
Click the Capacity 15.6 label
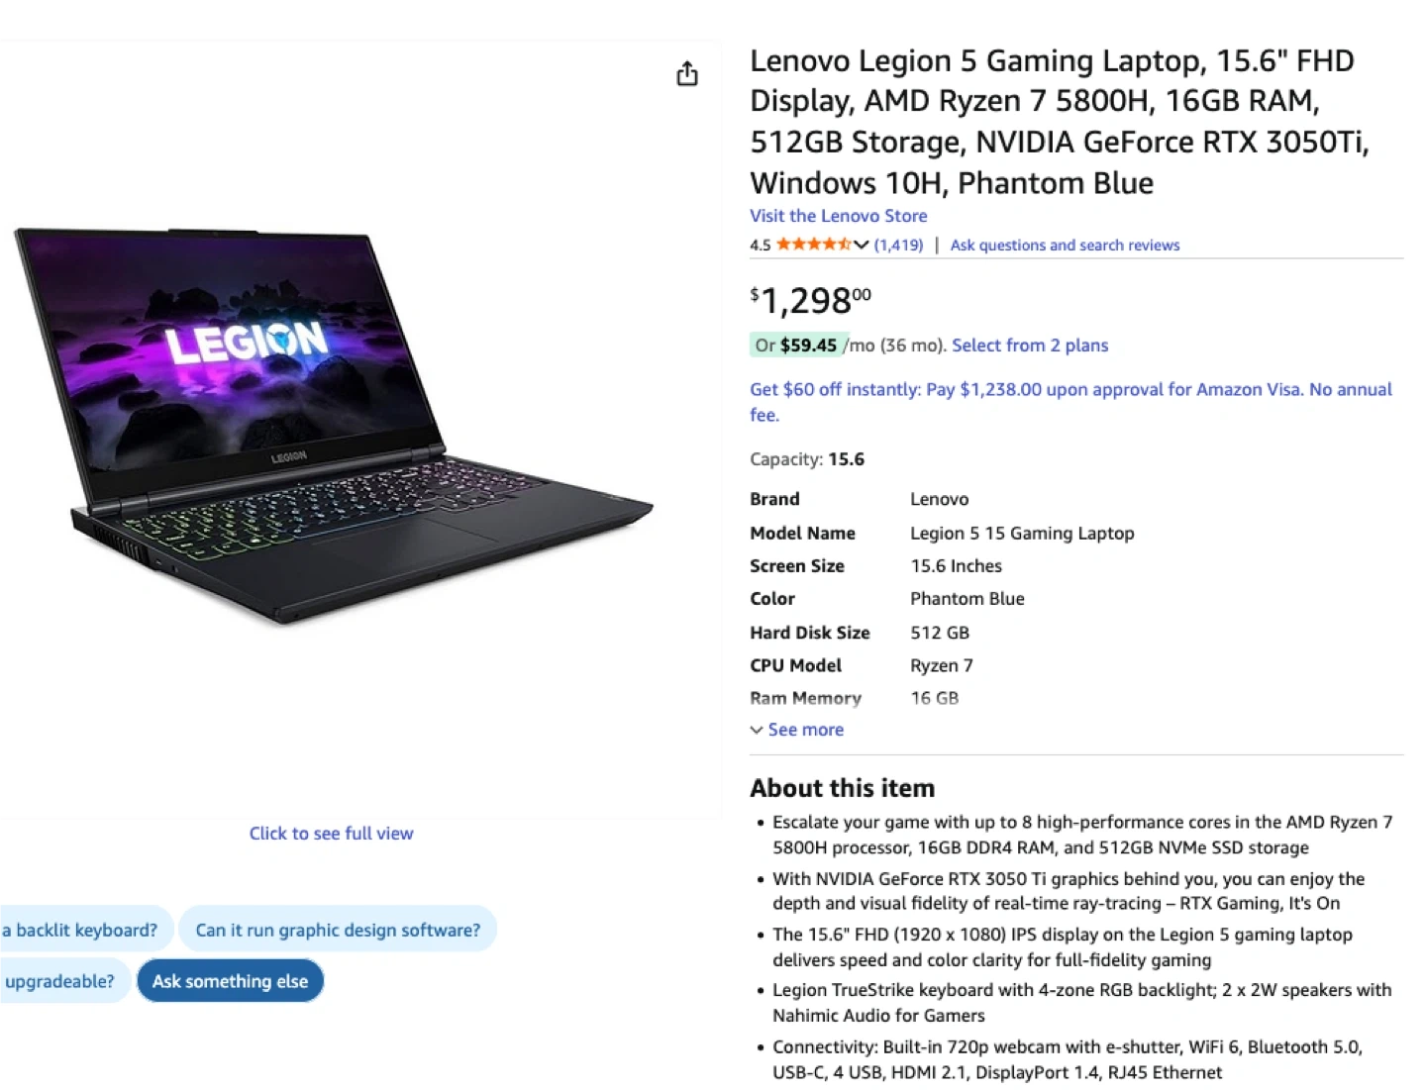(807, 459)
